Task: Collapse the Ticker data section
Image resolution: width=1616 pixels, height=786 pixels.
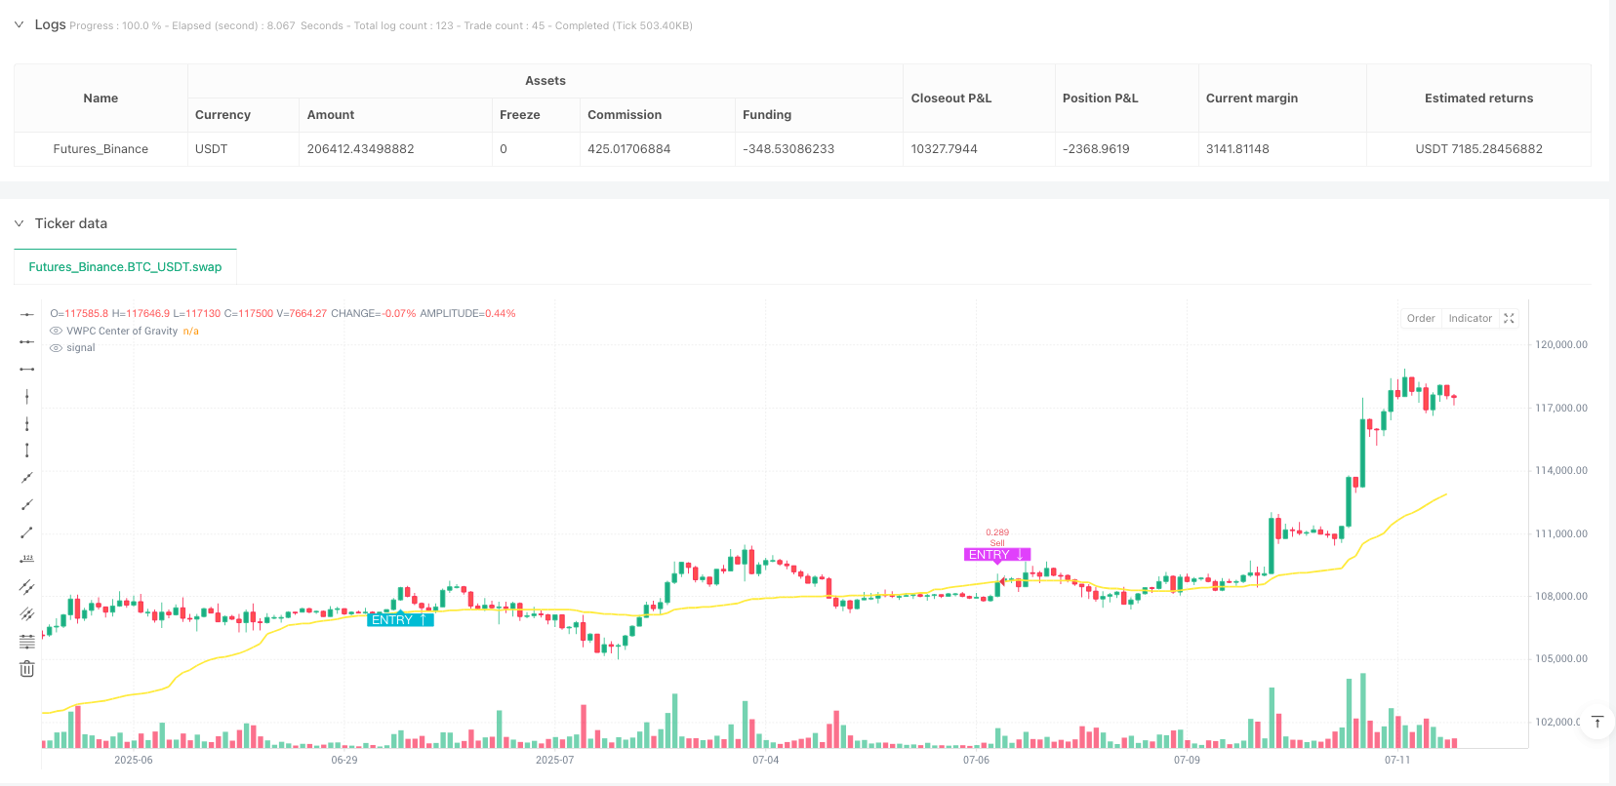Action: pos(19,223)
